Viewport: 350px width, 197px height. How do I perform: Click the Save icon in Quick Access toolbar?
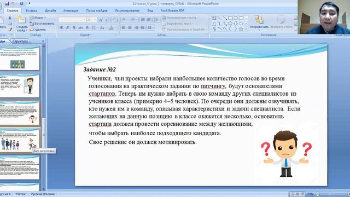(7, 4)
